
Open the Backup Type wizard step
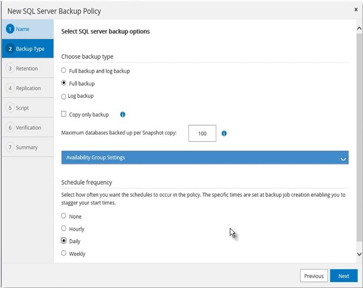[x=28, y=49]
